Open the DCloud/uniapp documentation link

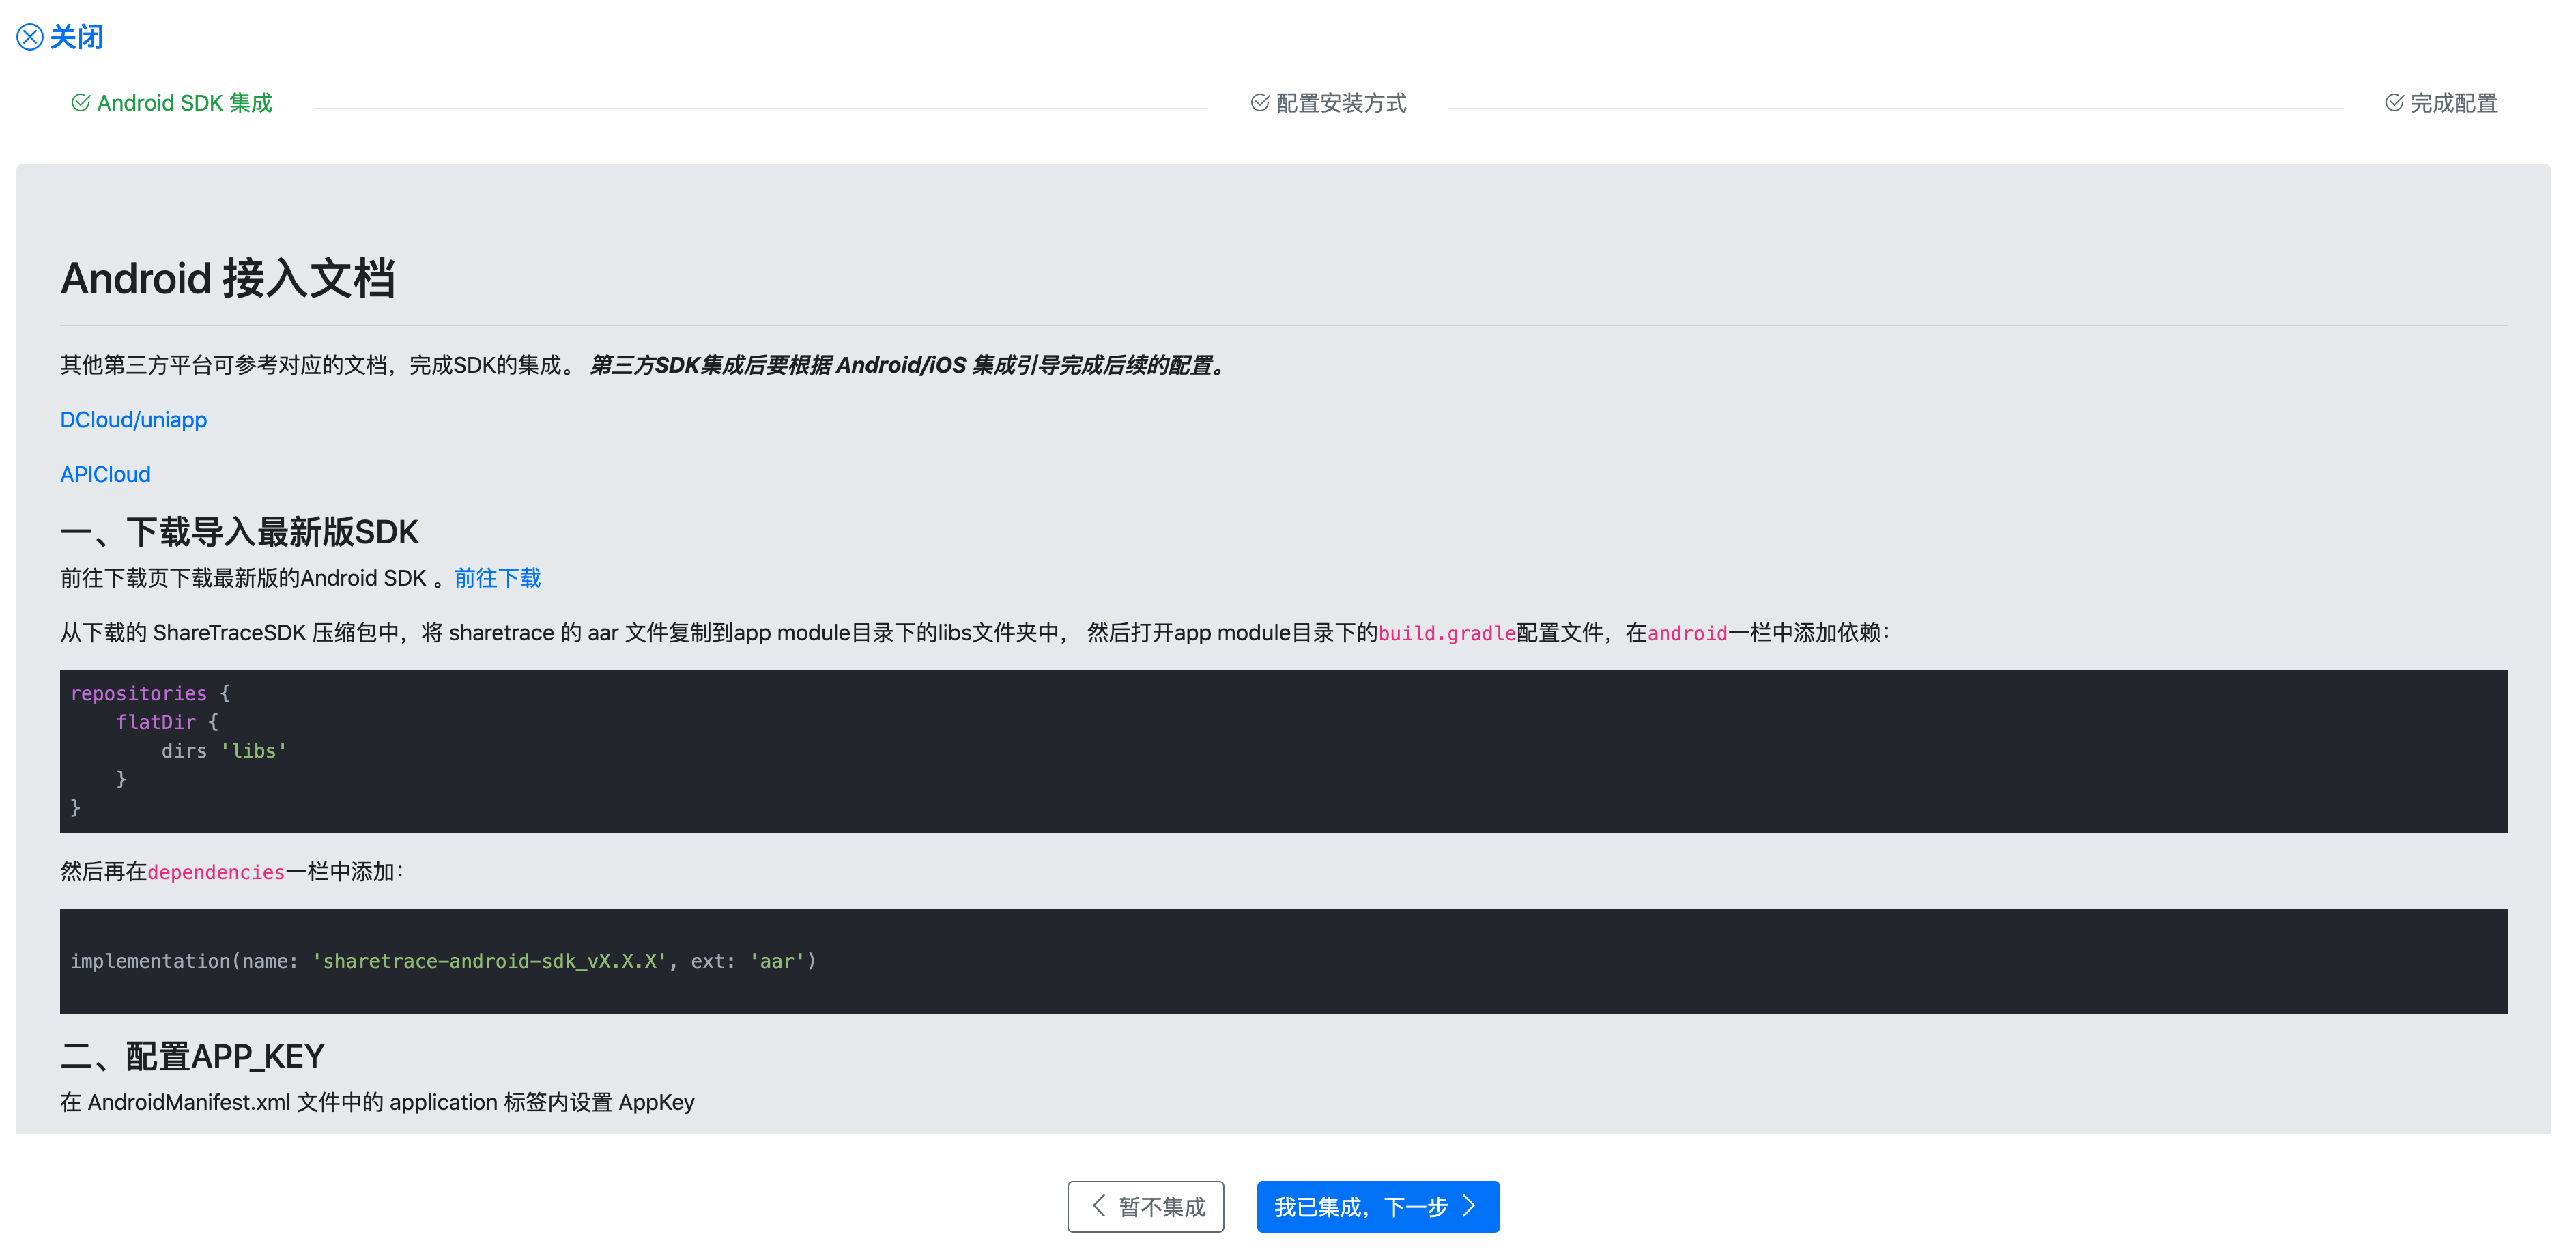tap(133, 420)
